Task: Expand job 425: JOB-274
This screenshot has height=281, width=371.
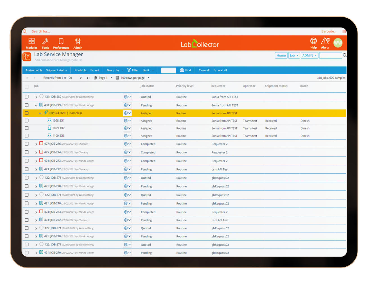Action: [36, 152]
